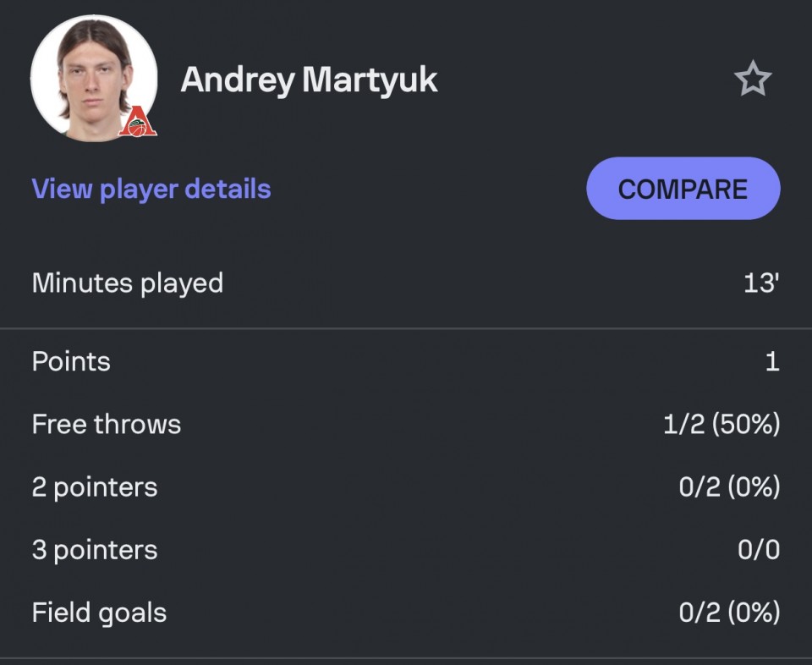Select the Free throws stat label
812x665 pixels.
pyautogui.click(x=107, y=424)
